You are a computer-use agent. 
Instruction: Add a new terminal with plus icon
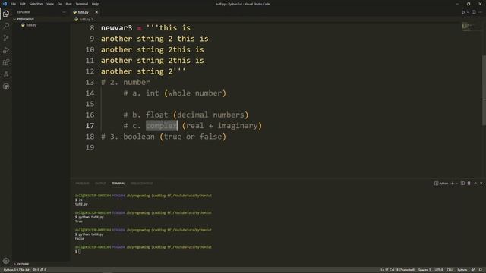[x=453, y=184]
